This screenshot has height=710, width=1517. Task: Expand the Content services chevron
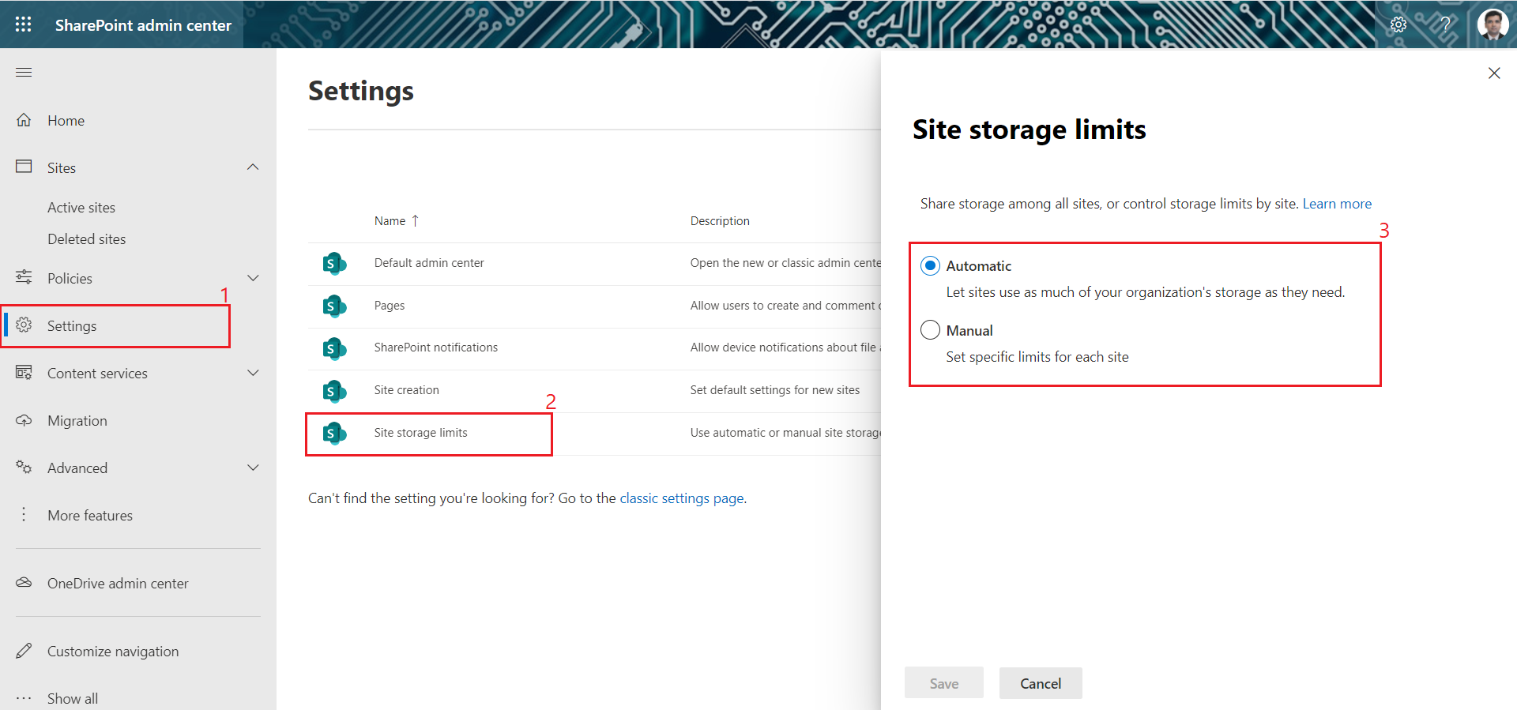click(x=253, y=373)
